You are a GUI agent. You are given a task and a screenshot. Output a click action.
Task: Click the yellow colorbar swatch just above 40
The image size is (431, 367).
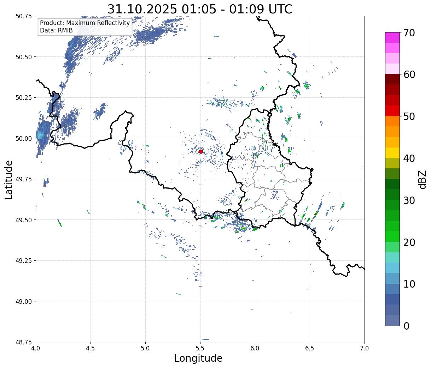point(392,153)
